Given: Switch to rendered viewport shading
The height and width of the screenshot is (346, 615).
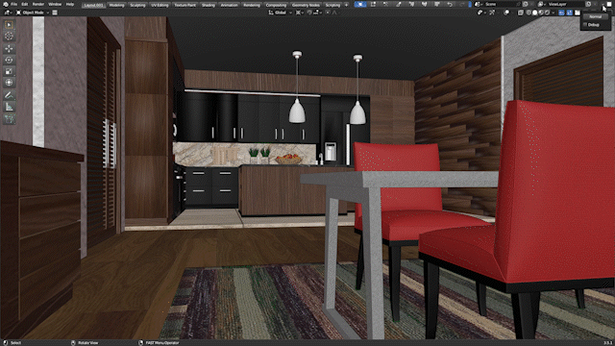Looking at the screenshot, I should tap(547, 12).
